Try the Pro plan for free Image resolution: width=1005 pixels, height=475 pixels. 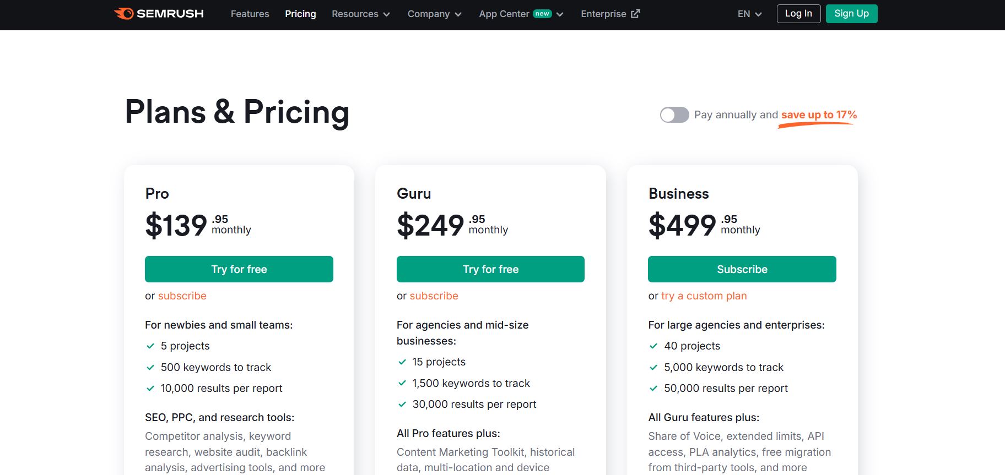pyautogui.click(x=239, y=269)
